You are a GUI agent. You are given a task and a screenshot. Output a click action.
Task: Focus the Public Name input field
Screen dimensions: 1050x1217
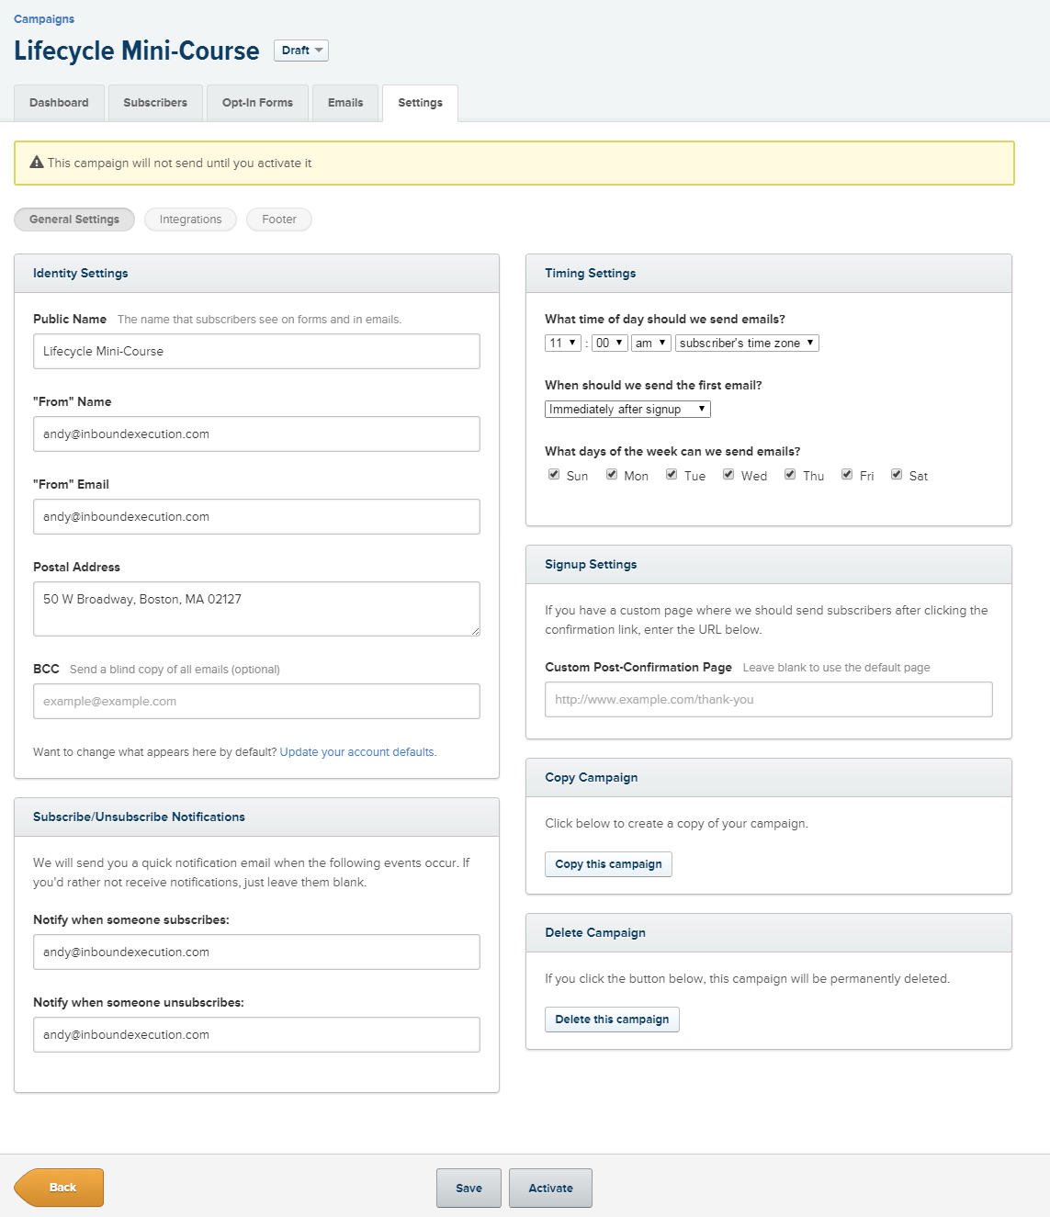pos(256,351)
